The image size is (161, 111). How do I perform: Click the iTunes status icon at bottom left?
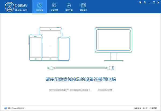6,108
